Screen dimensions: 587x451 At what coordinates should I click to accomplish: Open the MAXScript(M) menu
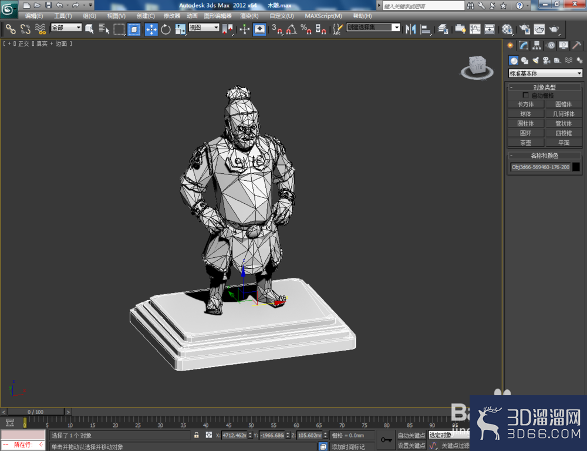click(323, 16)
